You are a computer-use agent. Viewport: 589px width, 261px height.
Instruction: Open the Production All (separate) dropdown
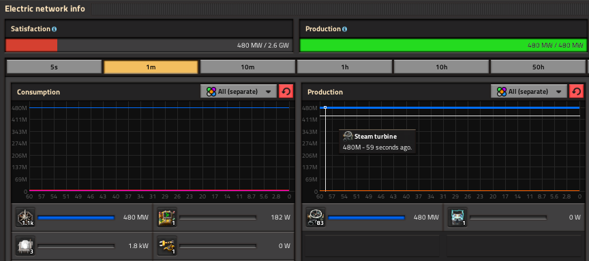pyautogui.click(x=529, y=92)
